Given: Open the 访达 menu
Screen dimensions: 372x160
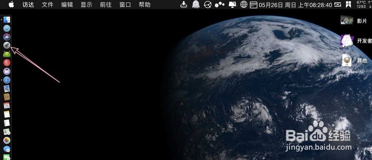Looking at the screenshot, I should [x=28, y=4].
